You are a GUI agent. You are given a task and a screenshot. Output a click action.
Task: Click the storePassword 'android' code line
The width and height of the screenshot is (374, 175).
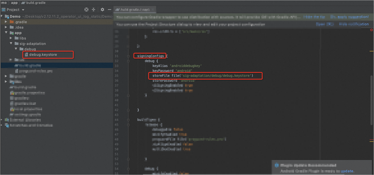tap(174, 81)
